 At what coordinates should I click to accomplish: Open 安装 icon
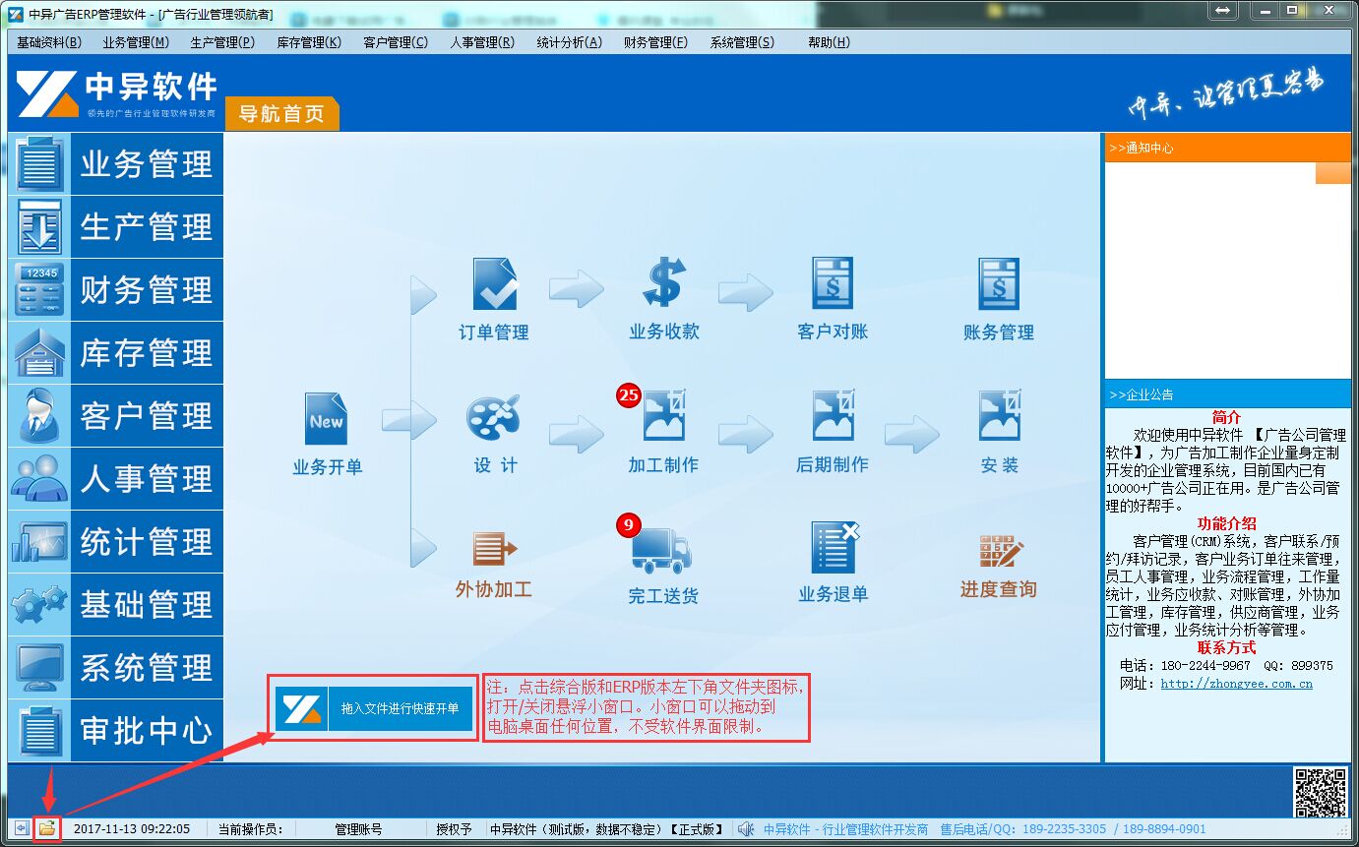point(999,415)
